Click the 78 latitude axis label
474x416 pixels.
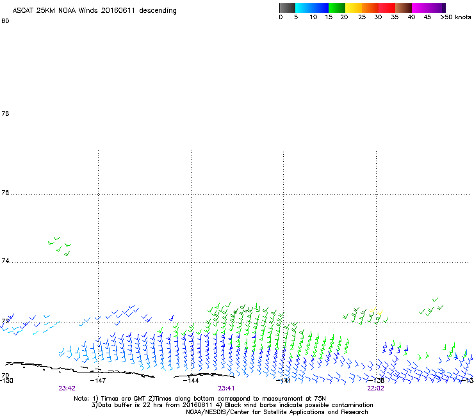pos(5,113)
